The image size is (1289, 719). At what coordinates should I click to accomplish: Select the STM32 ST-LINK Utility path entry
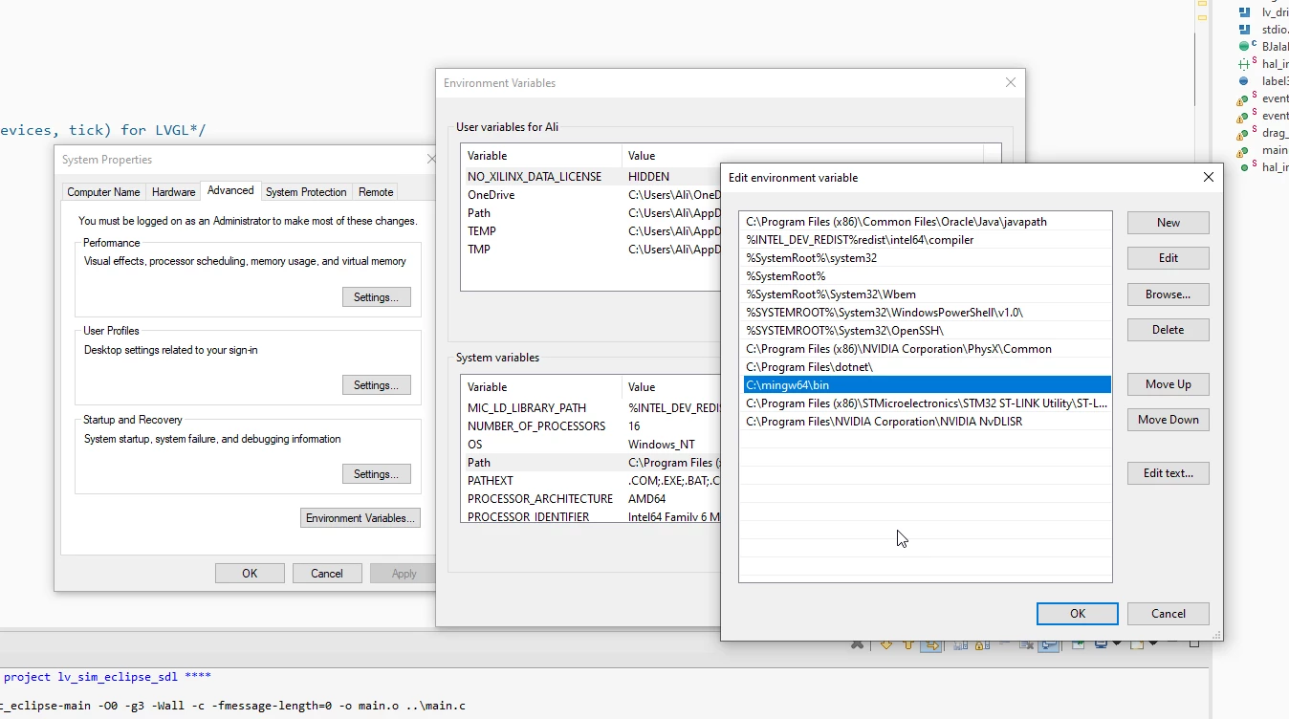[x=926, y=403]
